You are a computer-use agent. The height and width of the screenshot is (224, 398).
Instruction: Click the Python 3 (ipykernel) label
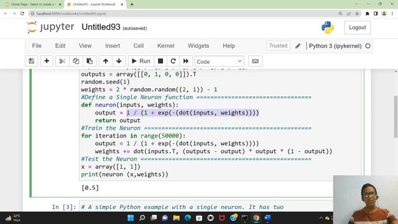[x=335, y=46]
